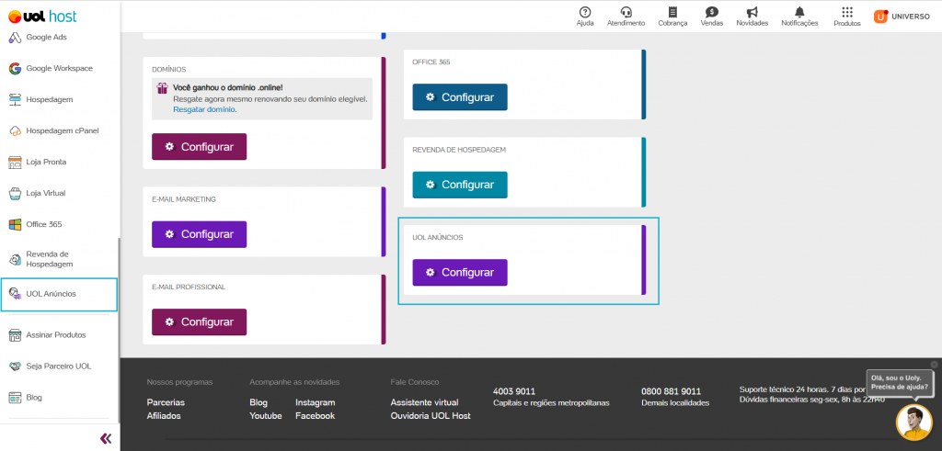942x451 pixels.
Task: Collapse the sidebar with double-chevron
Action: click(106, 438)
